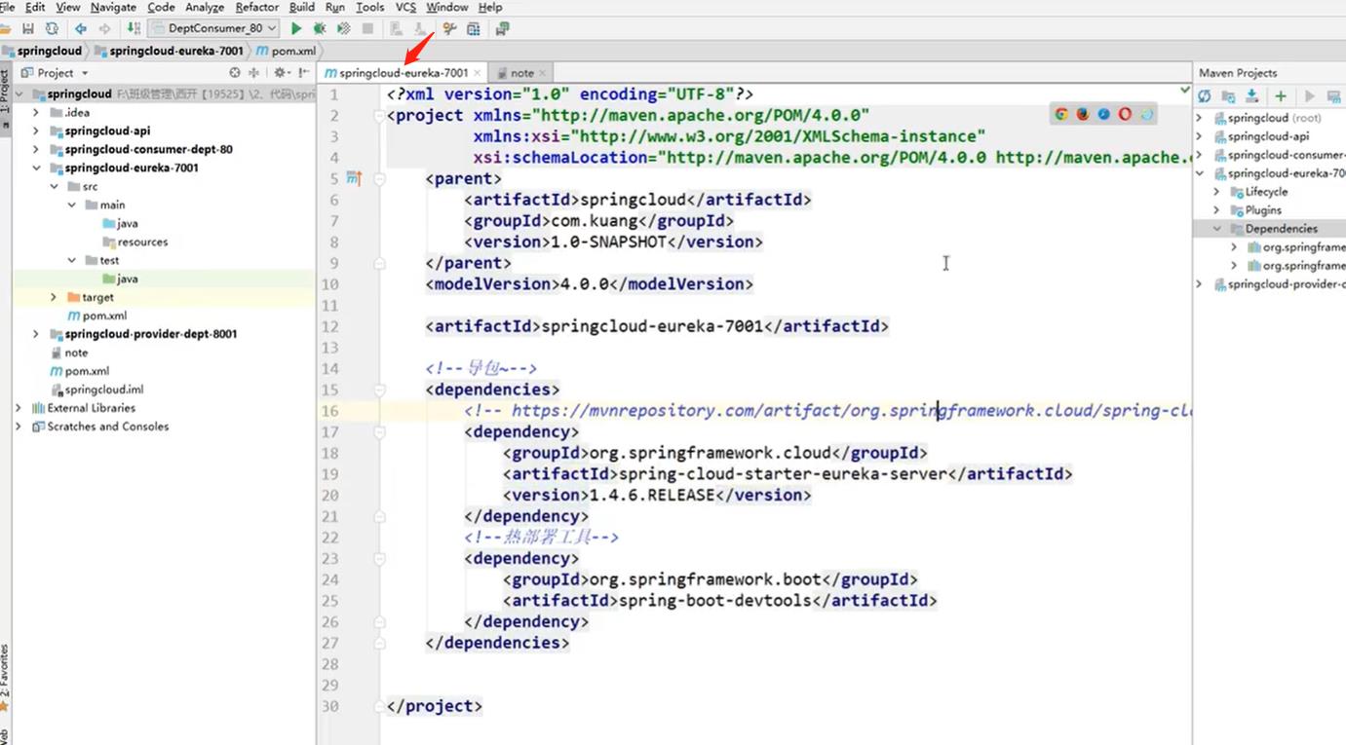Image resolution: width=1346 pixels, height=745 pixels.
Task: Open in Firefox browser icon
Action: click(x=1083, y=114)
